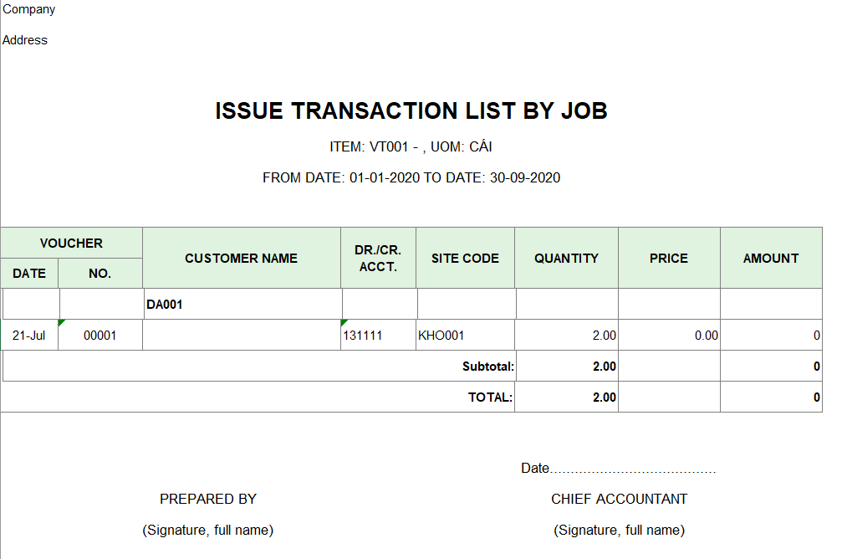
Task: Select the report title ISSUE TRANSACTION LIST BY JOB
Action: 411,110
